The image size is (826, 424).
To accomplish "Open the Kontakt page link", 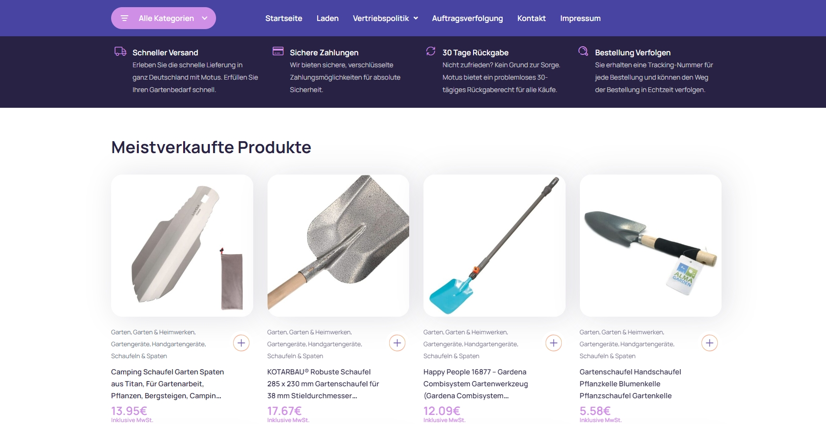I will click(531, 18).
